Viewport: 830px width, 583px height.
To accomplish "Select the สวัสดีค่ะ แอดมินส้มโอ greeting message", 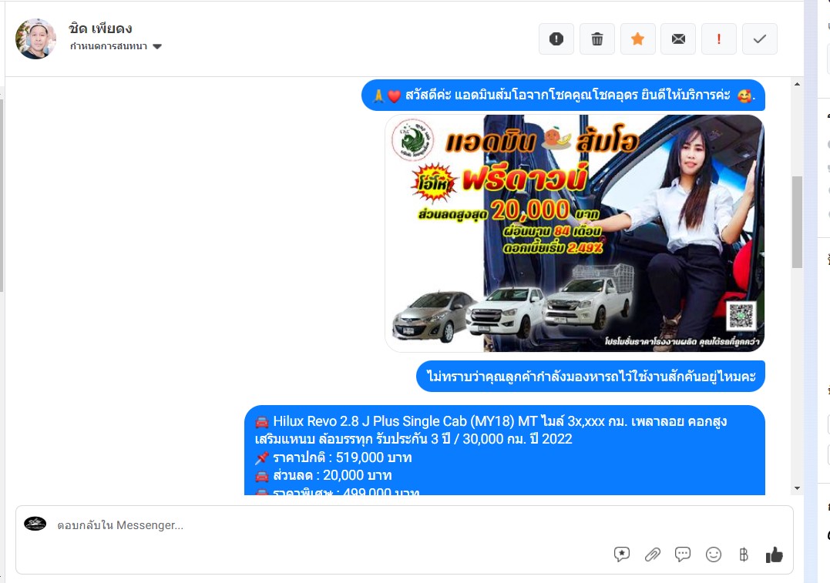I will (x=563, y=95).
